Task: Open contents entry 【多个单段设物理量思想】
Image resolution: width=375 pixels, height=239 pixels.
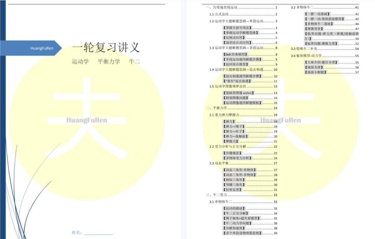Action: click(250, 233)
